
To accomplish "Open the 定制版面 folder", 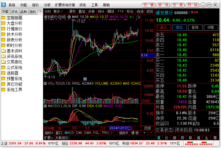I will (12, 18).
